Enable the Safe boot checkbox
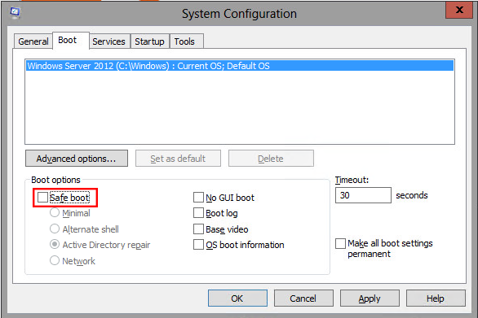This screenshot has height=318, width=478. 42,198
